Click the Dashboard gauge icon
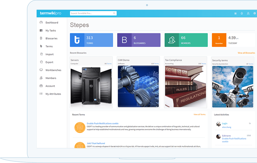Image resolution: width=257 pixels, height=163 pixels. point(41,22)
